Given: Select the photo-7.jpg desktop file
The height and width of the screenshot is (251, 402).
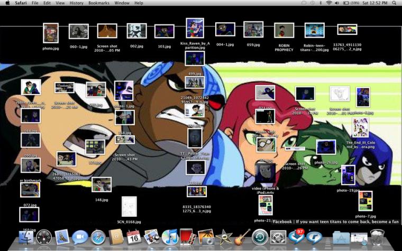Looking at the screenshot, I should pos(366,201).
